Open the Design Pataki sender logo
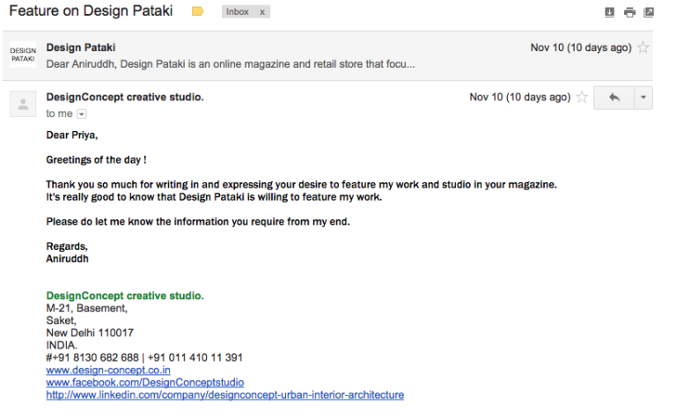The image size is (676, 419). (x=23, y=55)
